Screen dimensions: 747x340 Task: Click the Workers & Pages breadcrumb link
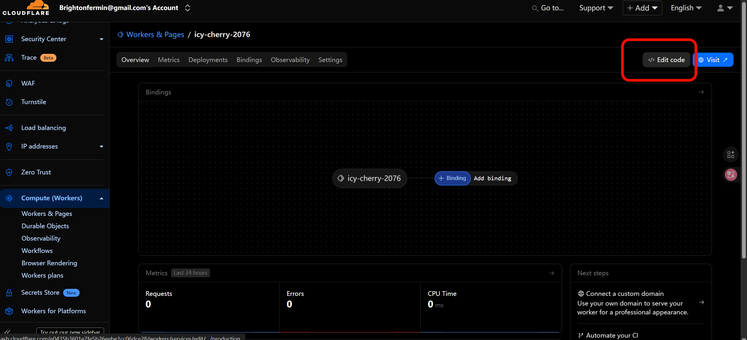tap(155, 34)
